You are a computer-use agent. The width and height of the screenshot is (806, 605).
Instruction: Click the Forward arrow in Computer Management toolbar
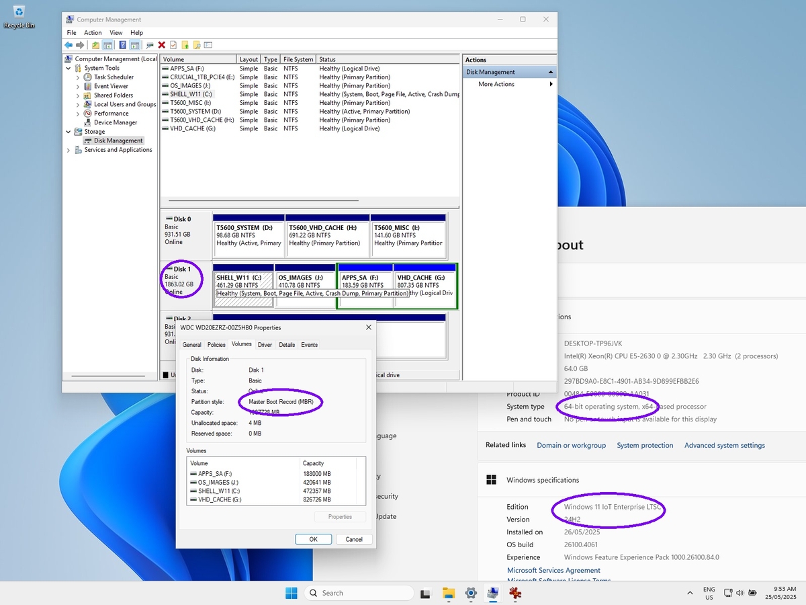point(80,45)
